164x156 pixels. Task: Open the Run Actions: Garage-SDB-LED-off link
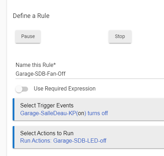[63, 141]
